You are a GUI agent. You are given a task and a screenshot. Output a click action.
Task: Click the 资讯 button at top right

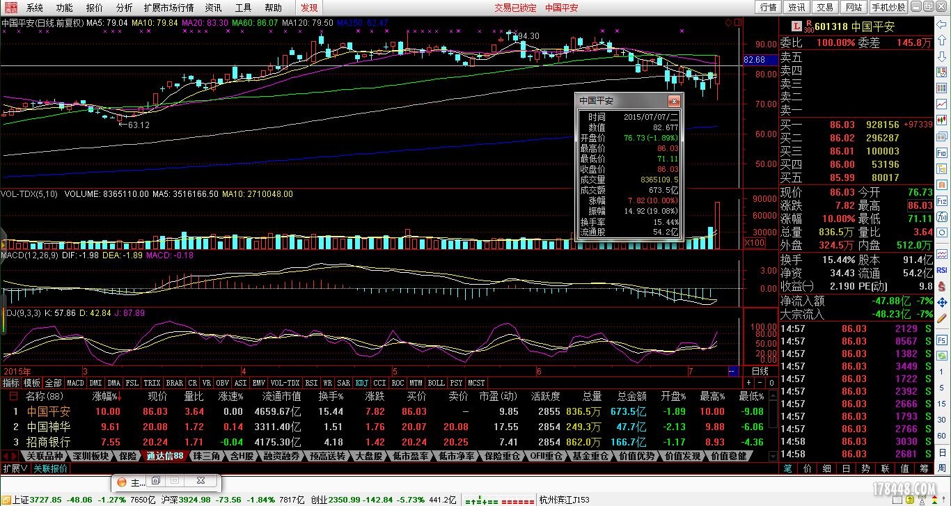click(796, 7)
